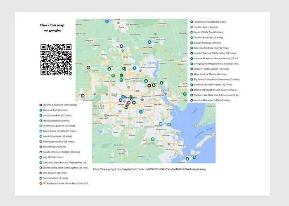Select 'Houston Raceway (28 miles)' legend entry
The height and width of the screenshot is (206, 289).
208,37
